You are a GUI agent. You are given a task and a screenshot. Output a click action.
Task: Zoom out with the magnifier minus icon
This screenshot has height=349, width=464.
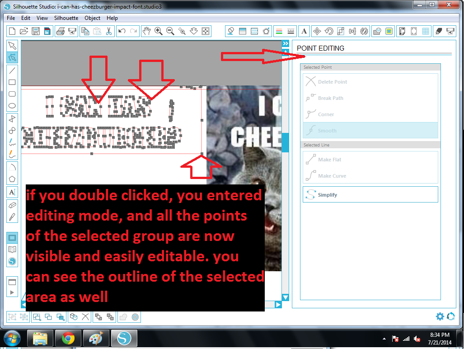170,31
